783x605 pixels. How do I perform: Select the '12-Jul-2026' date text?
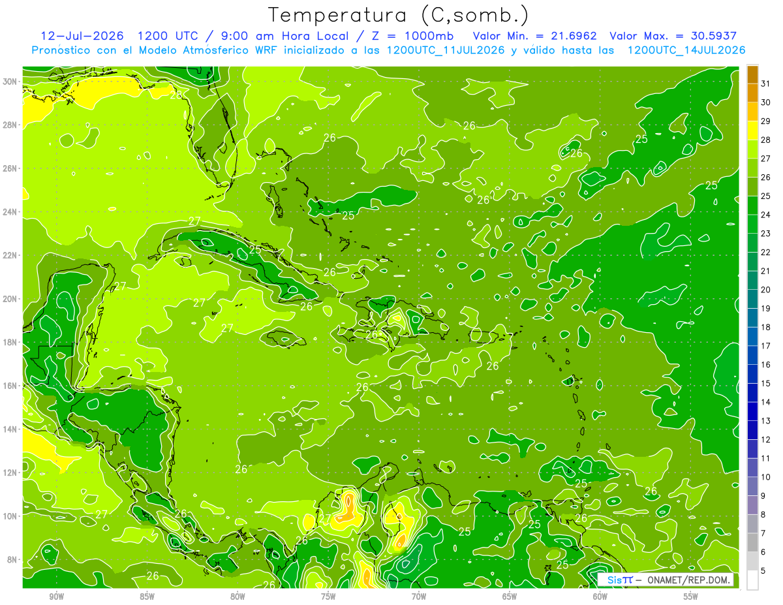(82, 36)
